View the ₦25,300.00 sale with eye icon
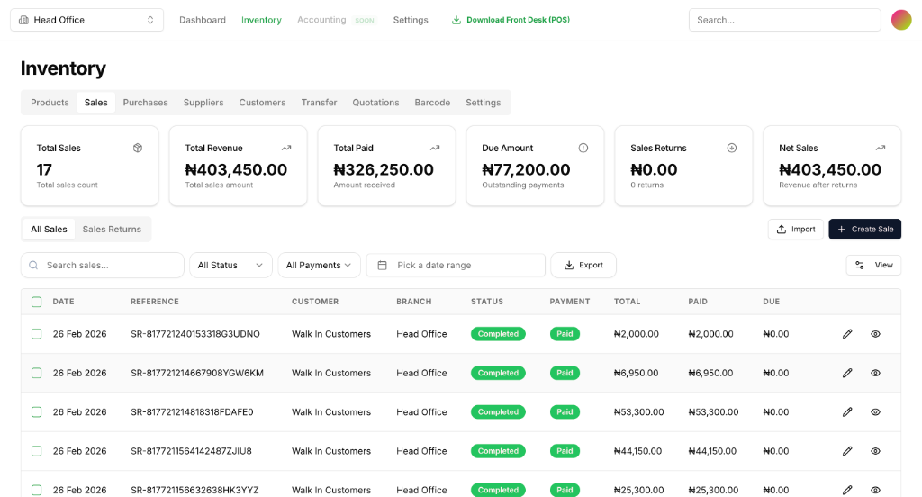The height and width of the screenshot is (497, 922). coord(875,490)
